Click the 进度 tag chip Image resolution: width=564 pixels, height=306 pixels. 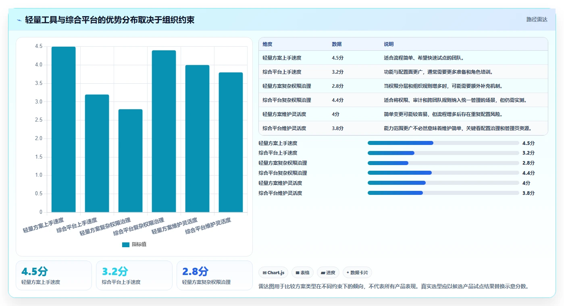pos(328,273)
